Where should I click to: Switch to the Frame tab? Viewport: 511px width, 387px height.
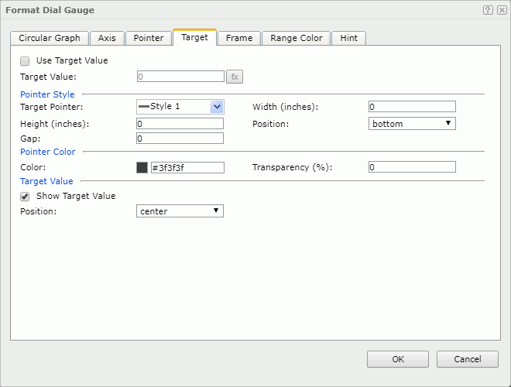239,38
